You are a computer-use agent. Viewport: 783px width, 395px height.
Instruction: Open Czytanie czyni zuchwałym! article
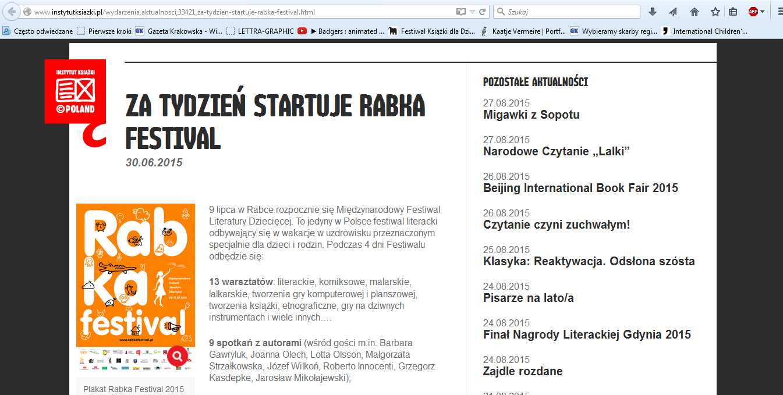(x=557, y=225)
